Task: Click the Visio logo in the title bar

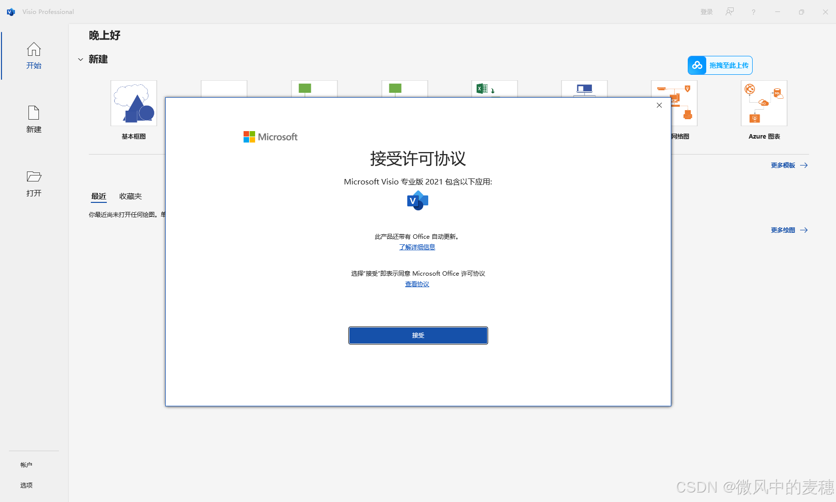Action: [x=10, y=11]
